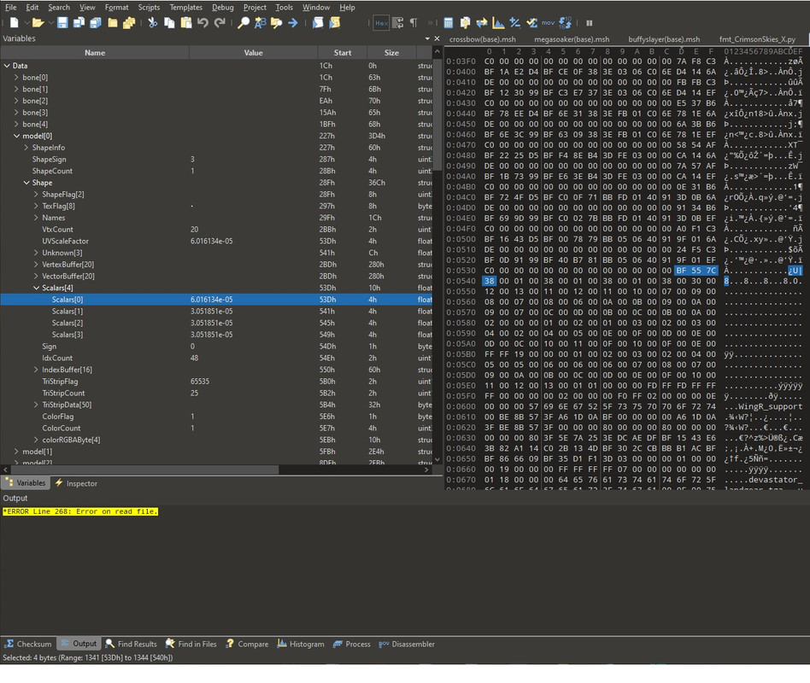Click the Variables panel vertical scrollbar down arrow
The height and width of the screenshot is (683, 810).
point(437,459)
